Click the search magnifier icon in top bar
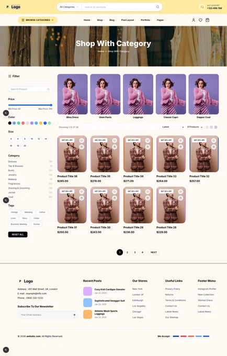This screenshot has height=356, width=227. click(x=157, y=7)
